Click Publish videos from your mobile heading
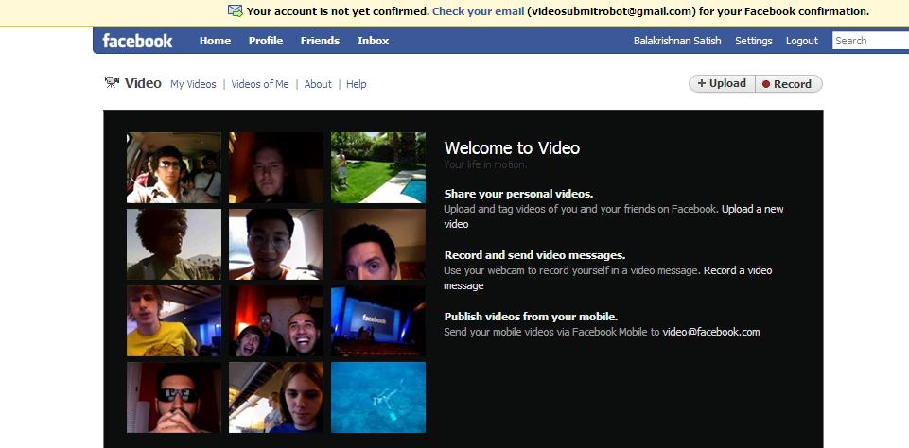909x448 pixels. coord(531,317)
